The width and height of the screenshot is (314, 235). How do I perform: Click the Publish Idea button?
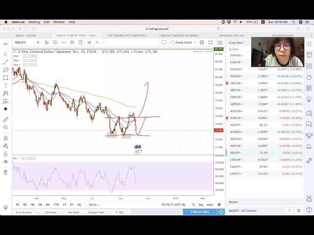[x=200, y=211]
